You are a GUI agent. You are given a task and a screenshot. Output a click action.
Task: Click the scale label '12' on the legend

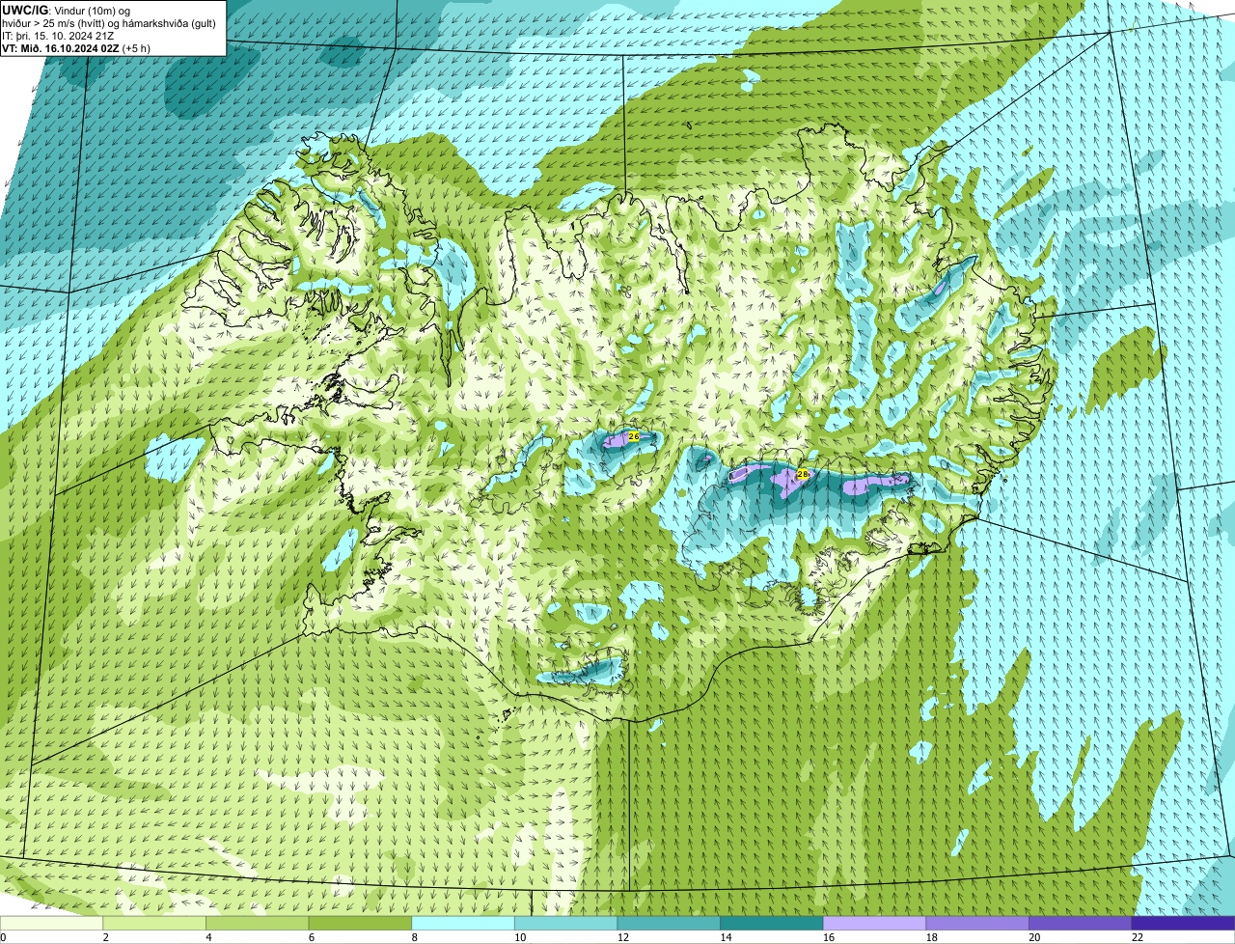621,937
